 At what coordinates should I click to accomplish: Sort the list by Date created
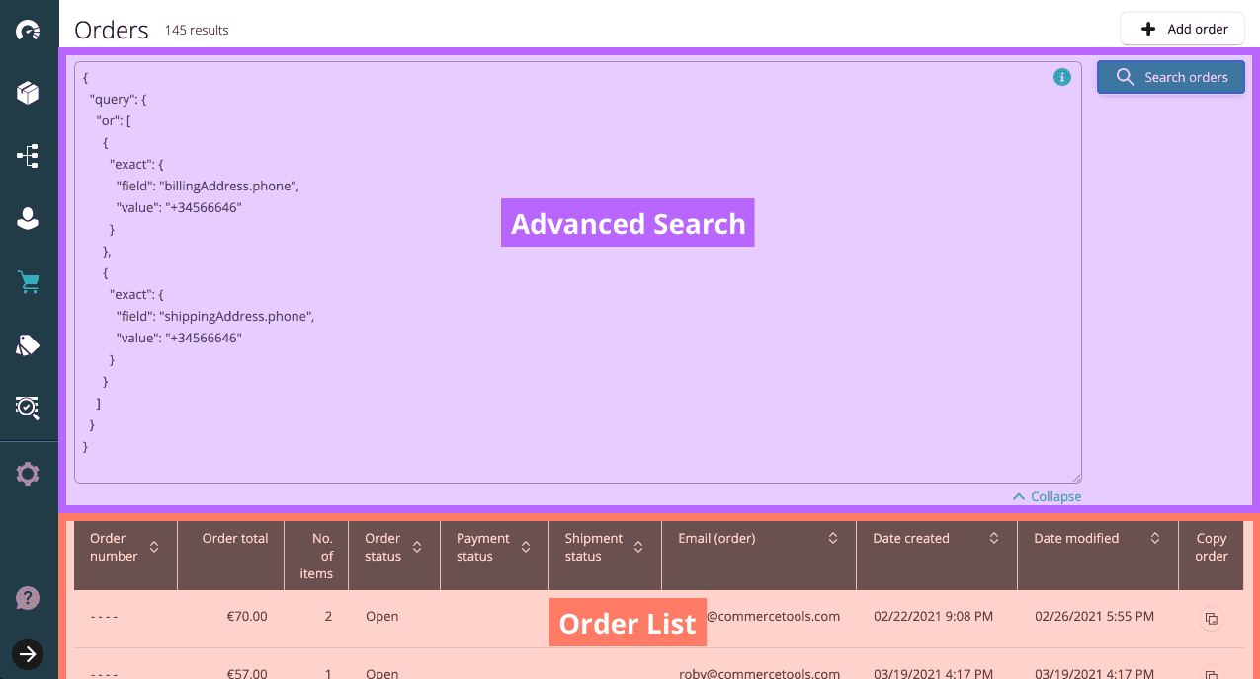(x=994, y=538)
